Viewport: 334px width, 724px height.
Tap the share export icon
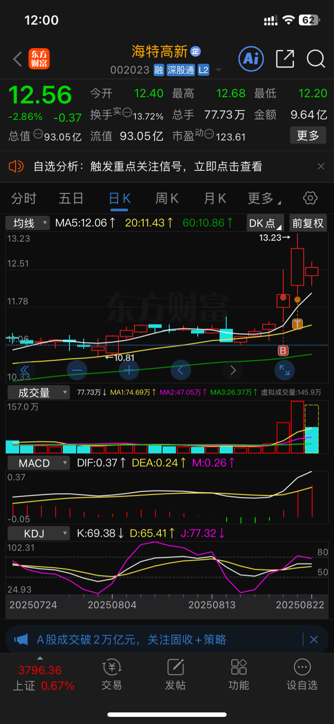pyautogui.click(x=285, y=59)
